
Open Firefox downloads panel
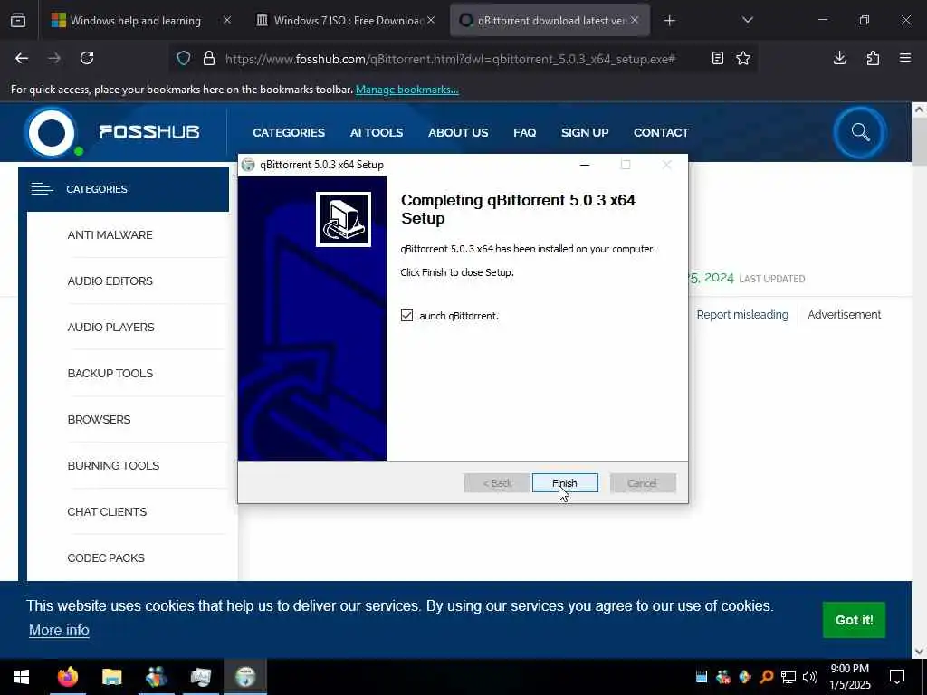(x=839, y=58)
